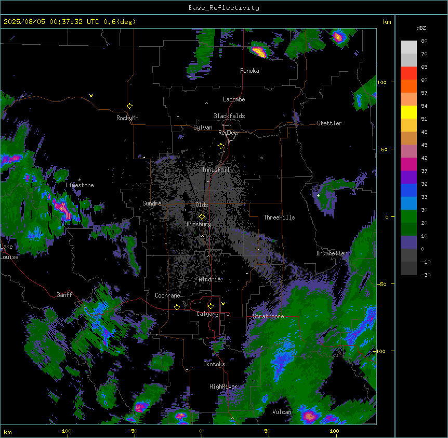The width and height of the screenshot is (448, 438).
Task: Click the -30 value in the dBZ legend
Action: coord(426,275)
